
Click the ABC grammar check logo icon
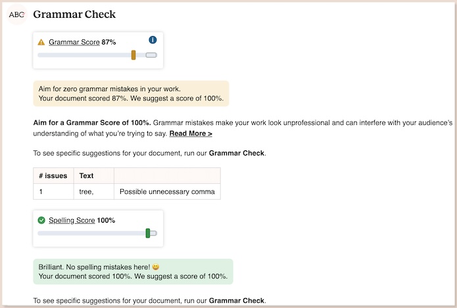point(17,14)
